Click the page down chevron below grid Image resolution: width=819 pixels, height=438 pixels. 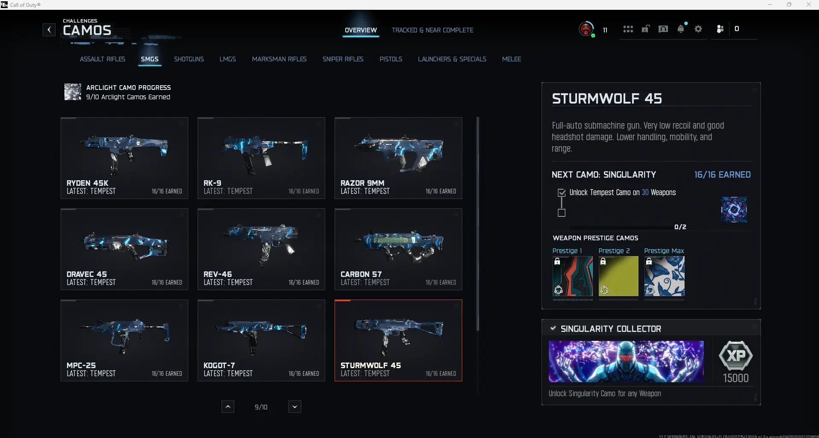coord(295,407)
